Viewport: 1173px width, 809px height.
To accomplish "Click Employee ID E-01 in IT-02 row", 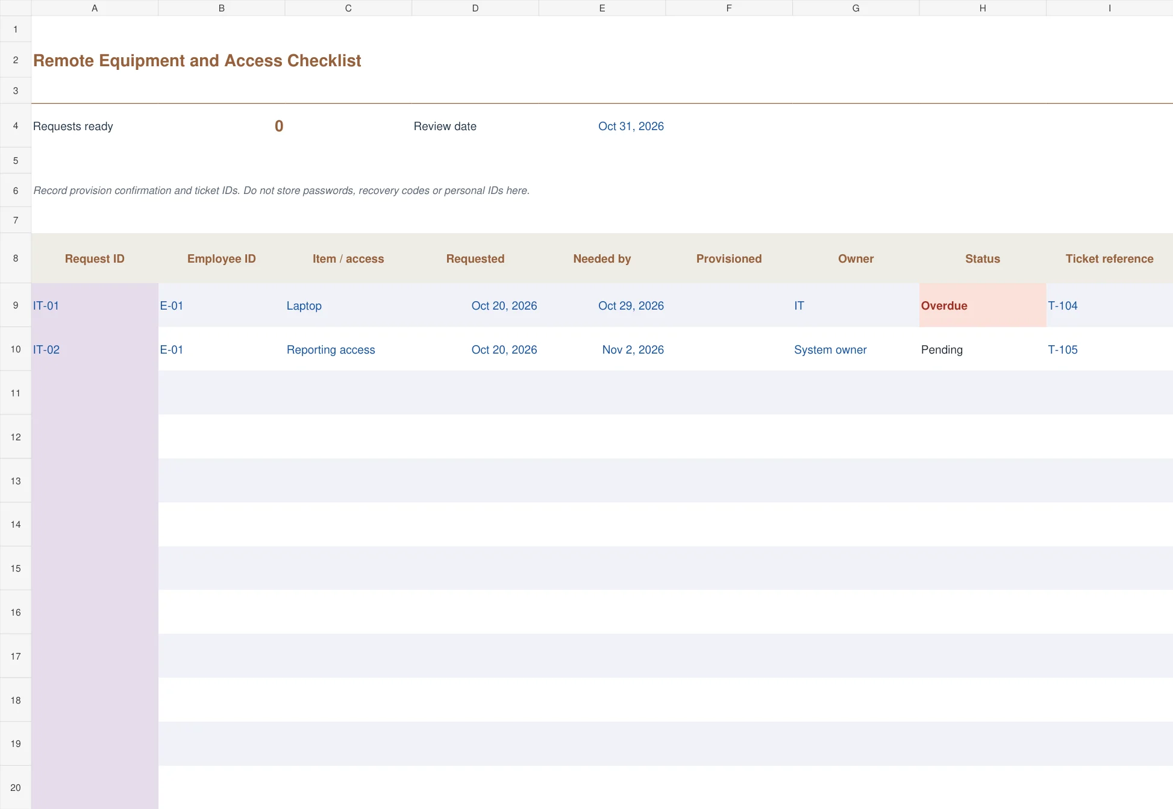I will click(222, 349).
